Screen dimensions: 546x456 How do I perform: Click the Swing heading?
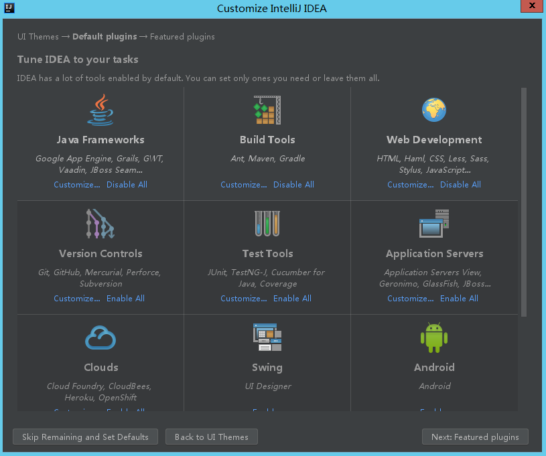(x=267, y=368)
